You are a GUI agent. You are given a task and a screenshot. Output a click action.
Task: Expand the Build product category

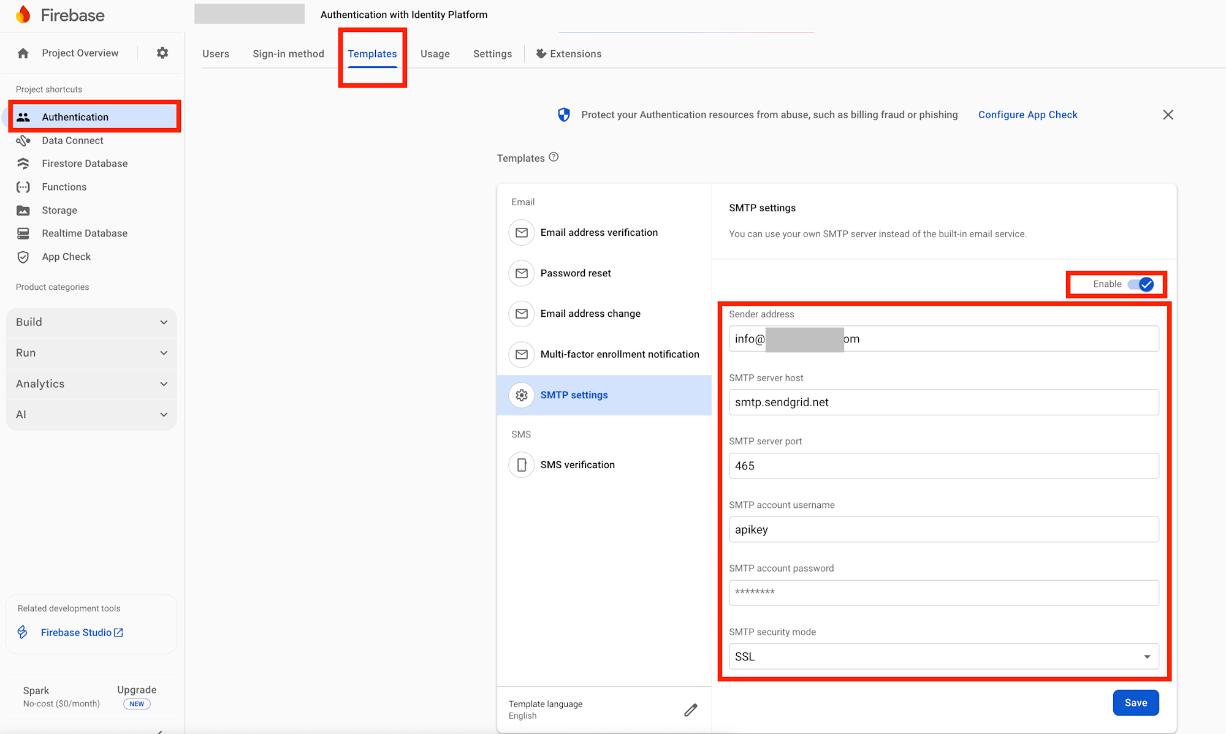tap(91, 322)
